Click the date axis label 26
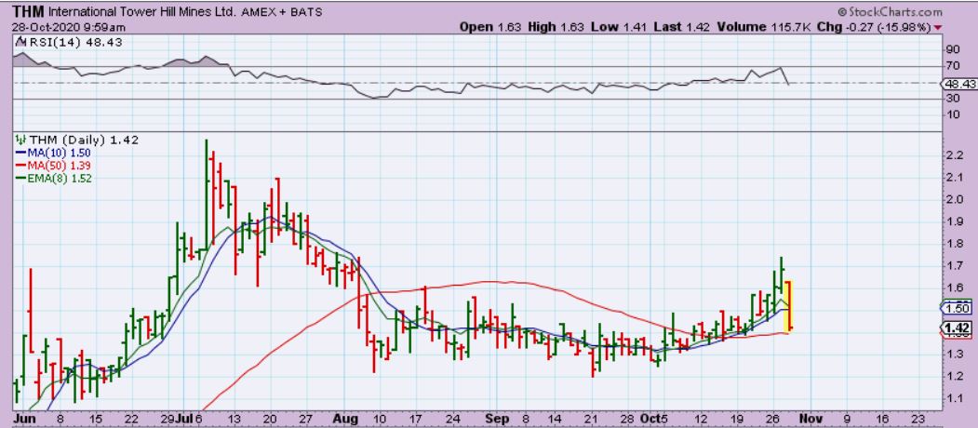This screenshot has width=978, height=428. pyautogui.click(x=773, y=420)
